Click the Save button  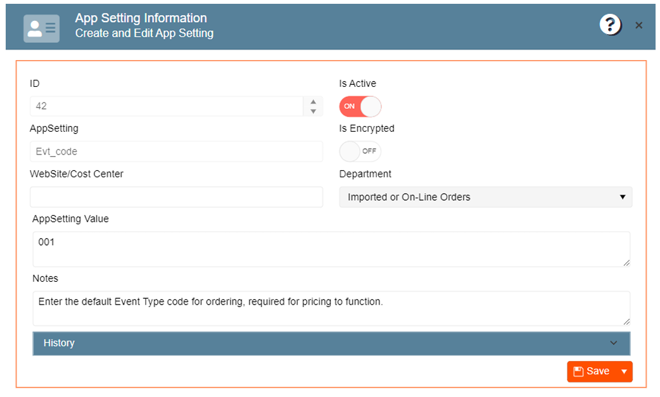point(592,372)
